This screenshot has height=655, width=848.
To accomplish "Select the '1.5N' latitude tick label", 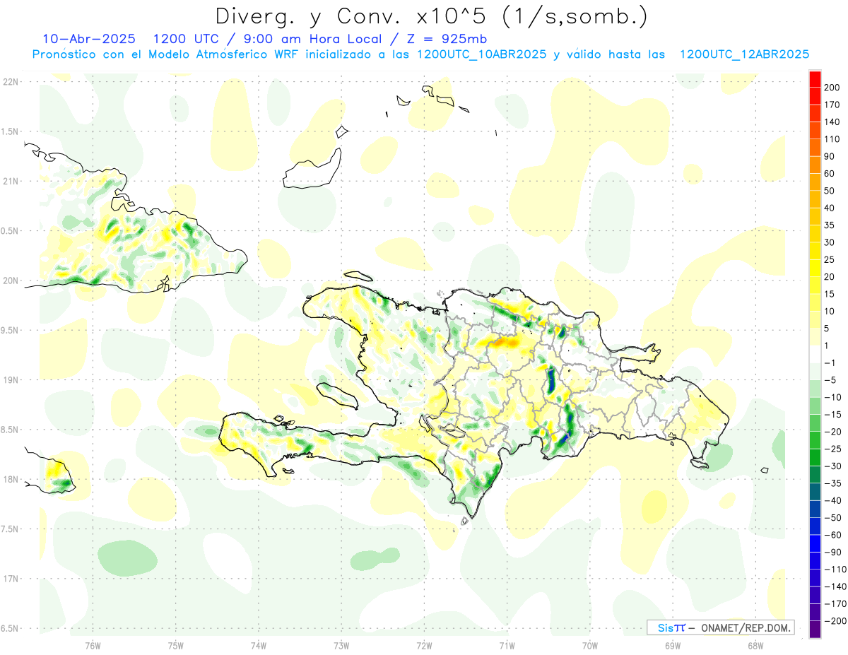I will 10,131.
